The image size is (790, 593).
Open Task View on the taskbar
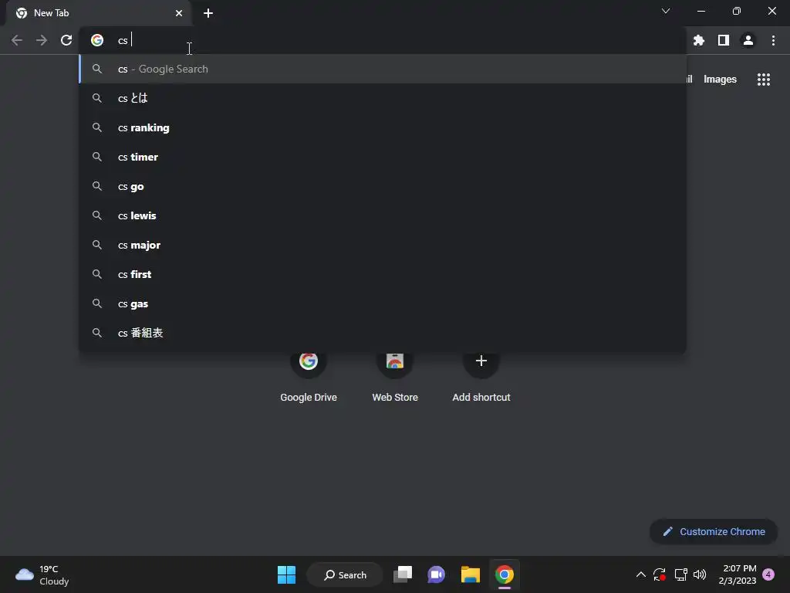coord(403,574)
